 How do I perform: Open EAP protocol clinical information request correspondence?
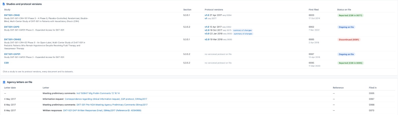click(x=106, y=99)
